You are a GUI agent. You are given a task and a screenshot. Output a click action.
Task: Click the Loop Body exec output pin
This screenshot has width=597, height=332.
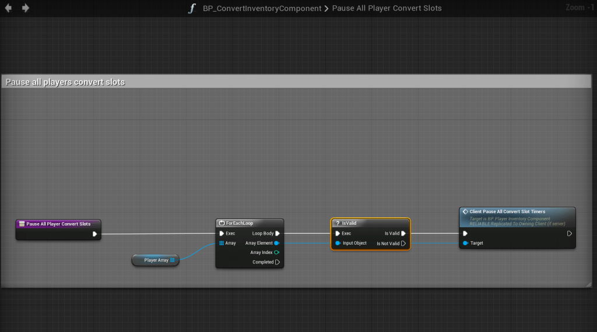278,234
